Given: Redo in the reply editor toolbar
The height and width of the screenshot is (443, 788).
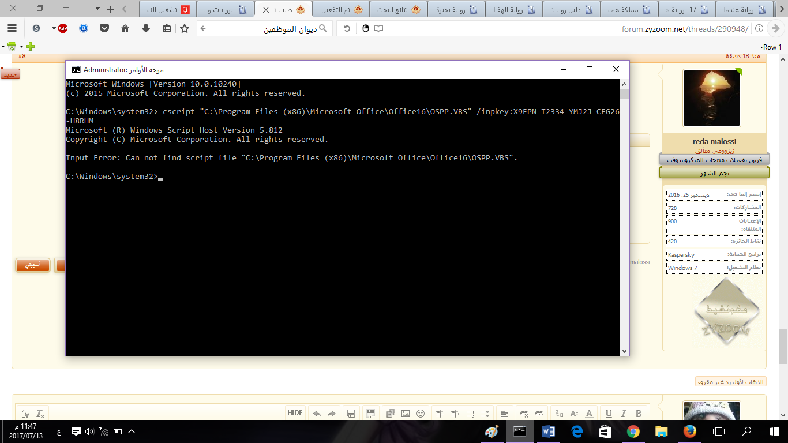Looking at the screenshot, I should coord(332,414).
